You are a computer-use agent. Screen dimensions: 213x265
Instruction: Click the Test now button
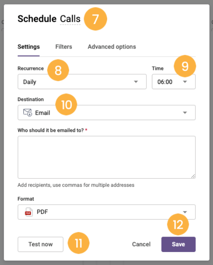click(x=41, y=244)
